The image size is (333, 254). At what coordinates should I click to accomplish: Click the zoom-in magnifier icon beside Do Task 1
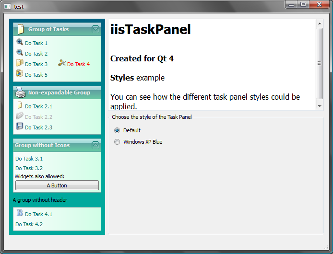click(20, 42)
